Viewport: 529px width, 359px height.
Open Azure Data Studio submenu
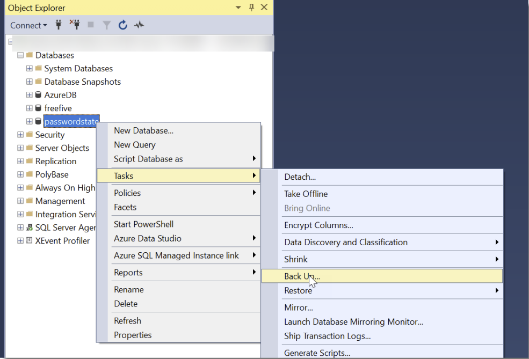click(x=178, y=238)
